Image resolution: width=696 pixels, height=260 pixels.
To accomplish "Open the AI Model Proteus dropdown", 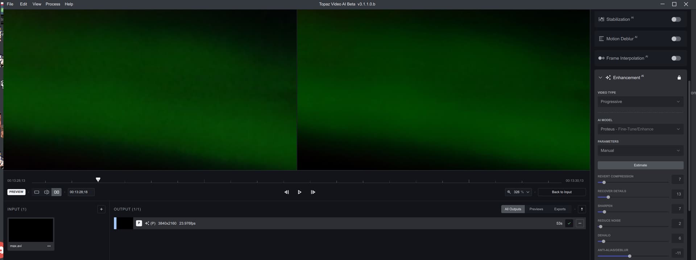I will coord(640,129).
